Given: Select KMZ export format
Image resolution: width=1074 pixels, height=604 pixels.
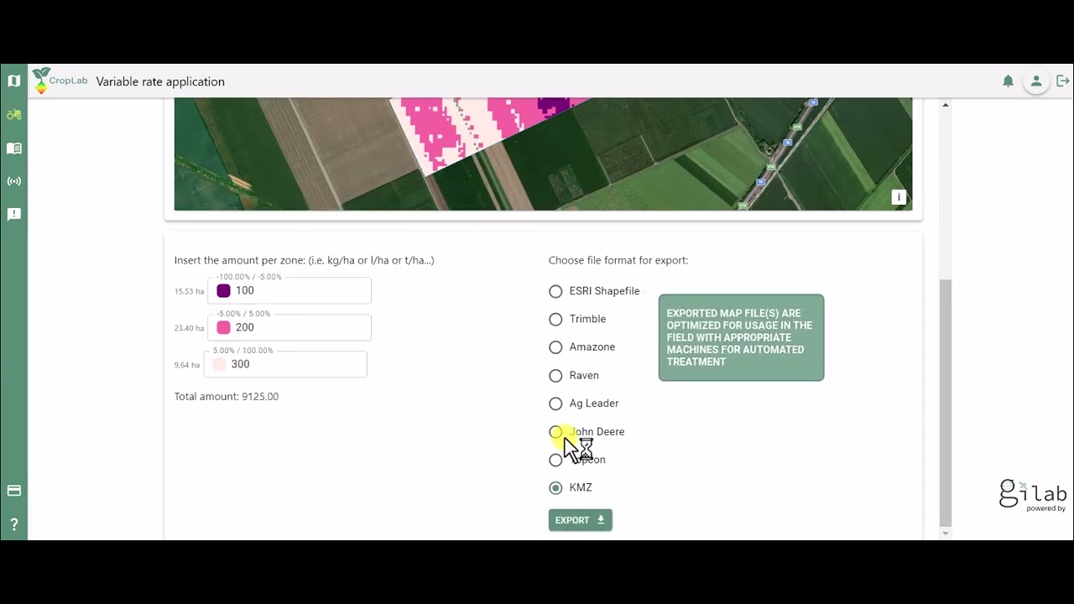Looking at the screenshot, I should point(555,487).
